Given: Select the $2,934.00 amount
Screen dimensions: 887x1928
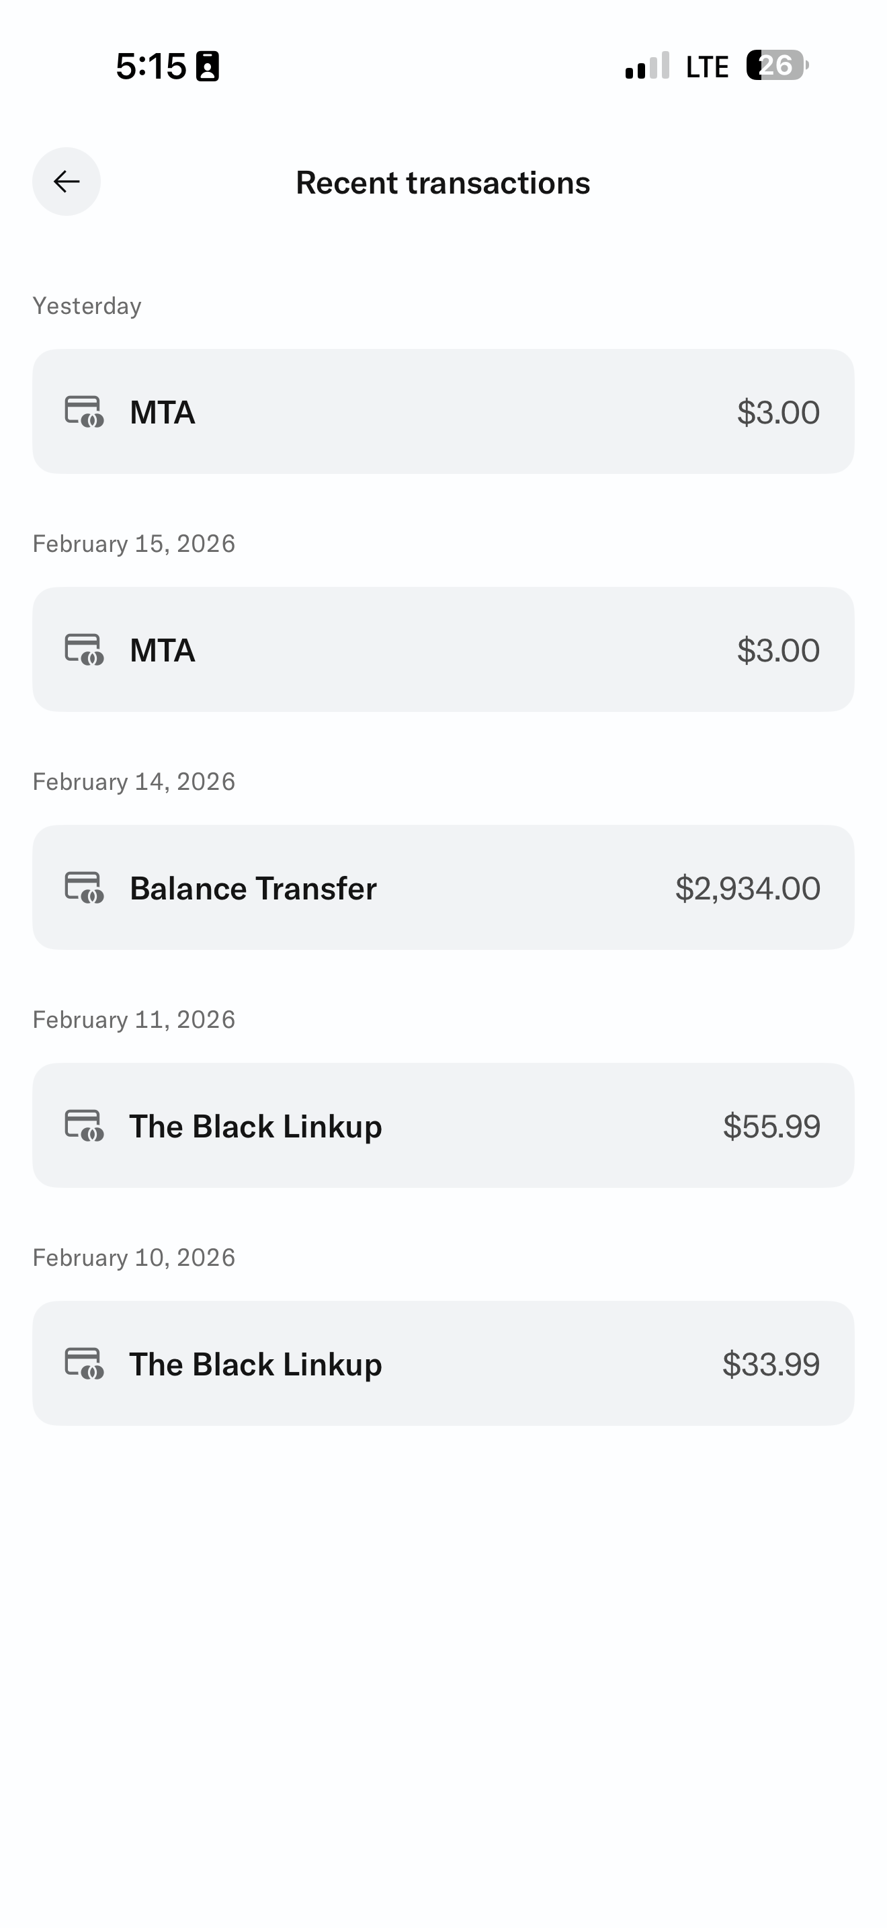Looking at the screenshot, I should click(x=747, y=889).
